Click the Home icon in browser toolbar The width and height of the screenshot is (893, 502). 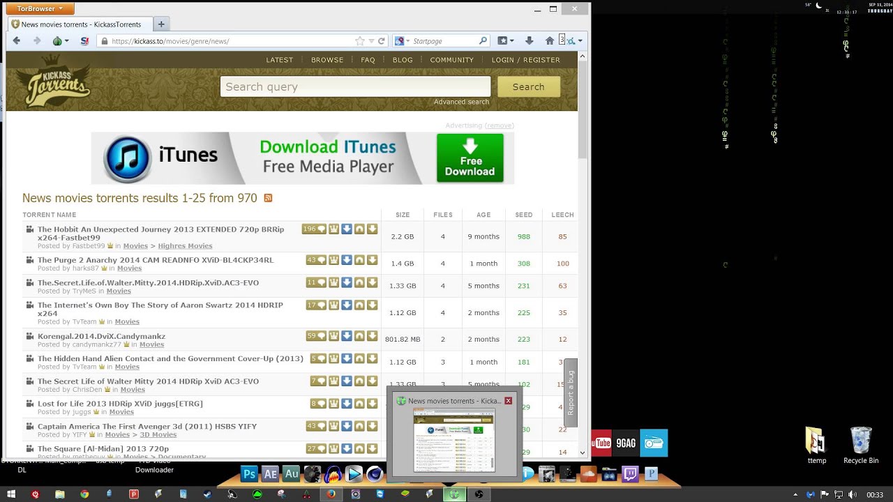tap(550, 41)
